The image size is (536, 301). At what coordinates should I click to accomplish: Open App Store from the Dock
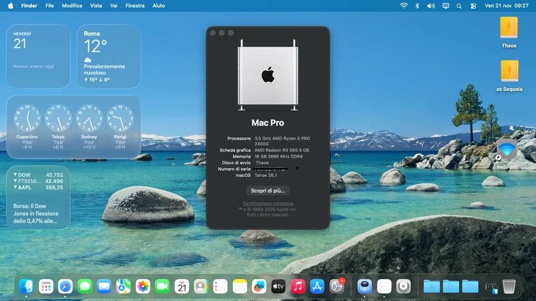[317, 287]
